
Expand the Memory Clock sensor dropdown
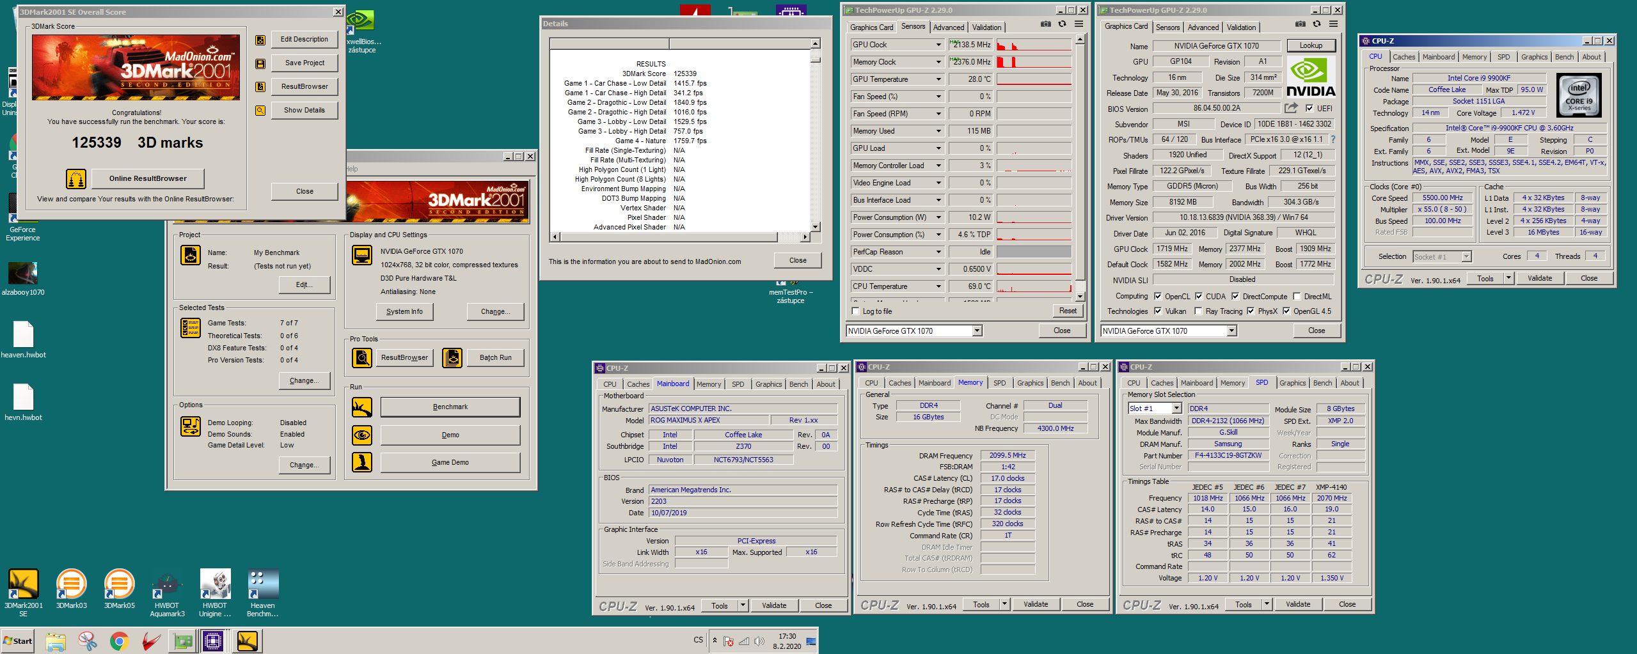tap(938, 62)
